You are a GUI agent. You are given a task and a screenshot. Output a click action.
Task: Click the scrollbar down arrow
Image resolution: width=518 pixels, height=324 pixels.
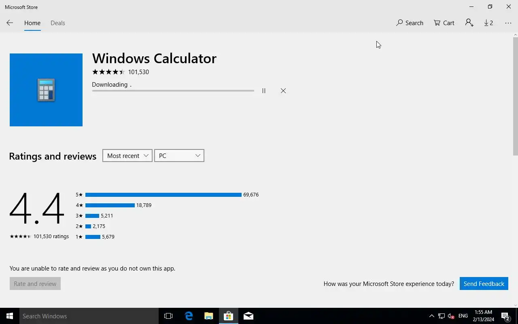[515, 305]
